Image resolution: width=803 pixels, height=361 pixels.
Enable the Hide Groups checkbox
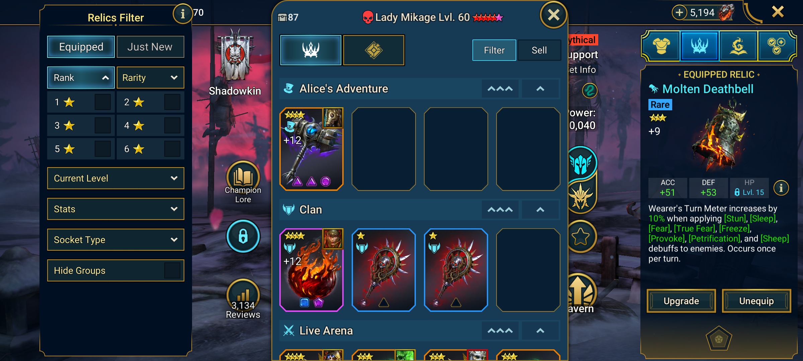pos(172,270)
